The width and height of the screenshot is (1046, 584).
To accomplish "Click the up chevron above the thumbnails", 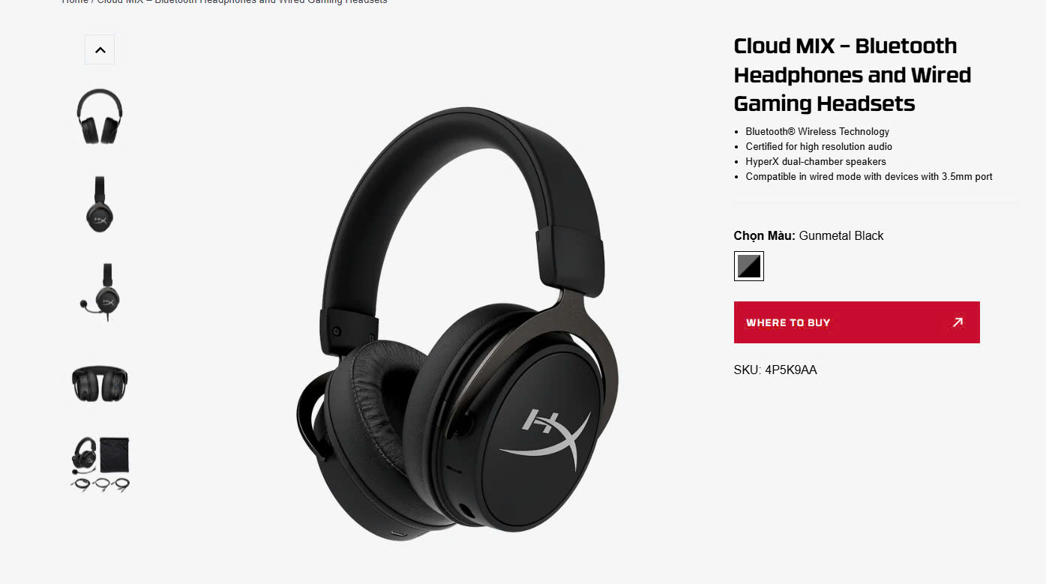I will tap(100, 49).
